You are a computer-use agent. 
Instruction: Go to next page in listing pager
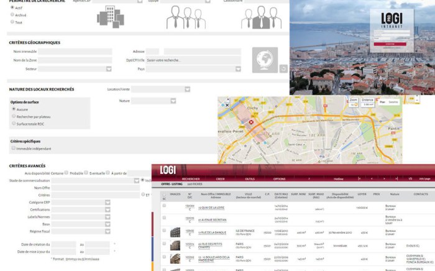(384, 178)
